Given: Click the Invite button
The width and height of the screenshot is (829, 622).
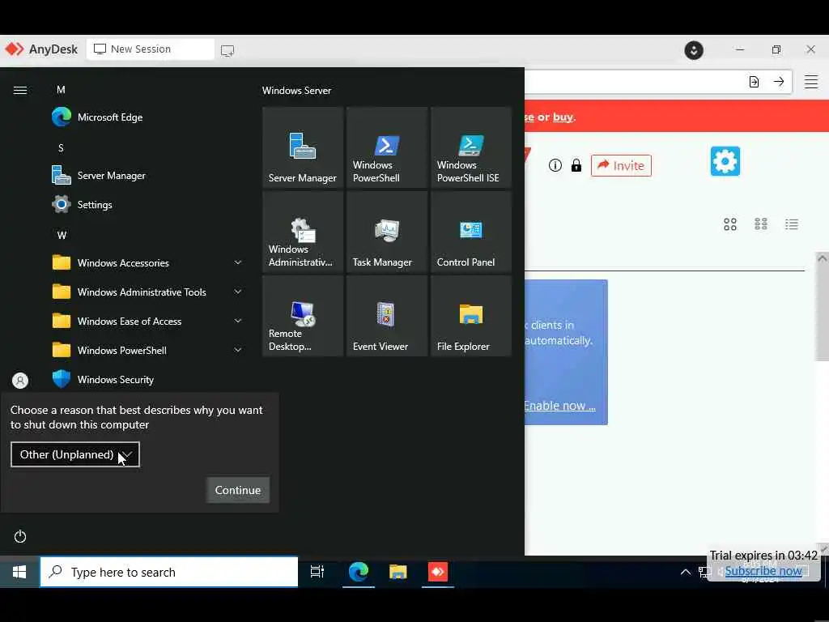Looking at the screenshot, I should pos(621,165).
